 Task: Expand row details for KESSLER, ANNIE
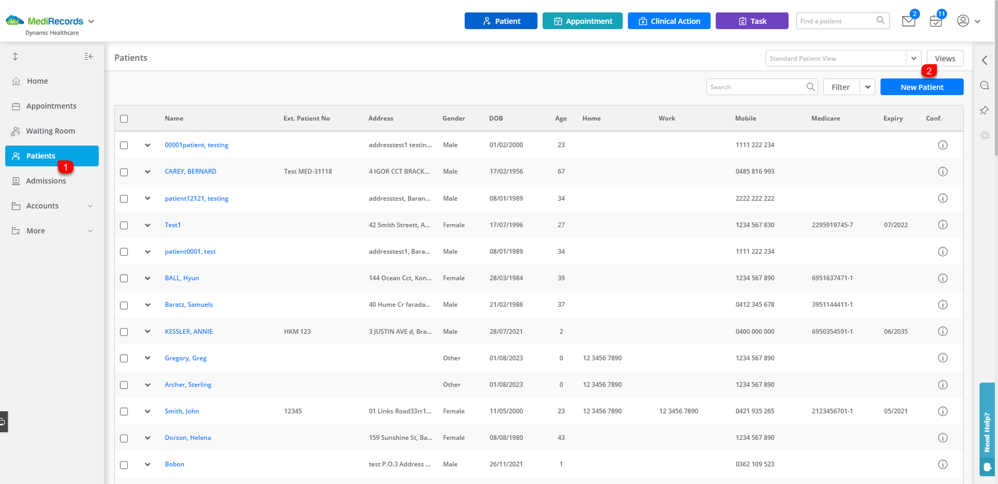[x=147, y=331]
